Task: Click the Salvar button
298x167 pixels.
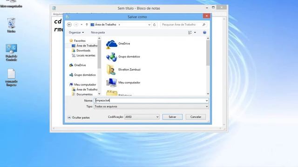Action: click(x=172, y=117)
